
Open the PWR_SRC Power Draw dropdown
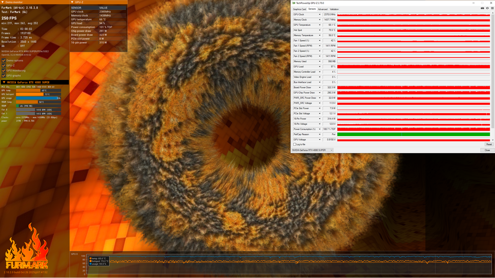pos(320,98)
